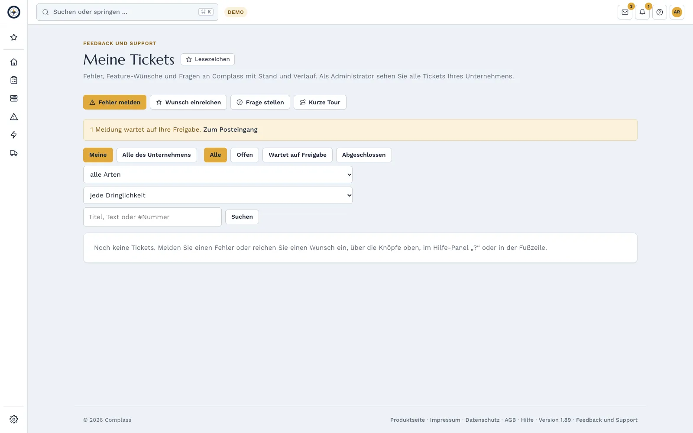Viewport: 693px width, 433px height.
Task: Open Feedback und Support footer link
Action: coord(607,420)
